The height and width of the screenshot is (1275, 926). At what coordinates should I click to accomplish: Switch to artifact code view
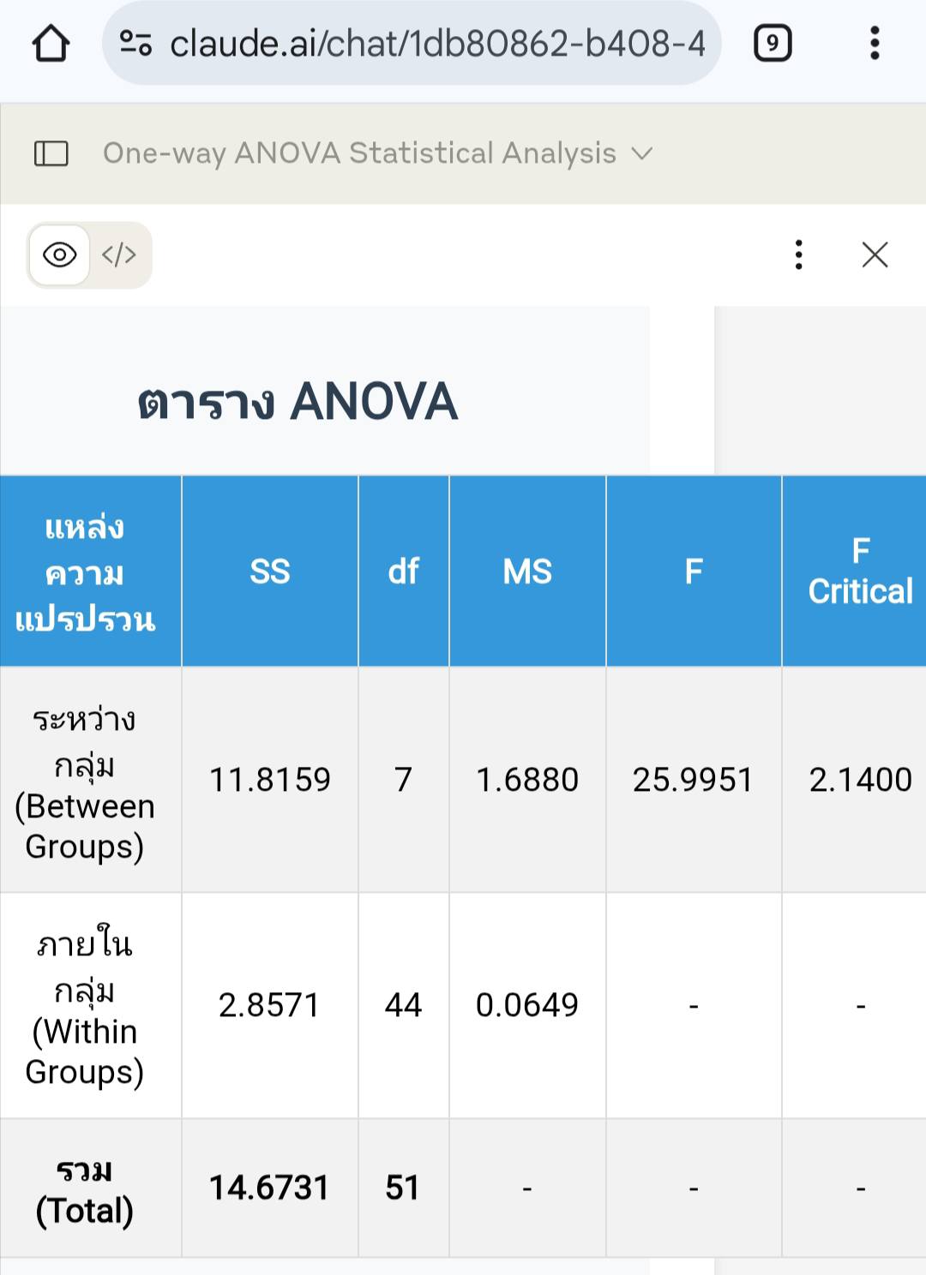(x=119, y=254)
